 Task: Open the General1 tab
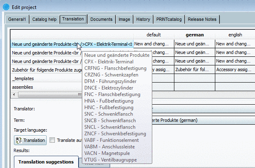pos(17,19)
